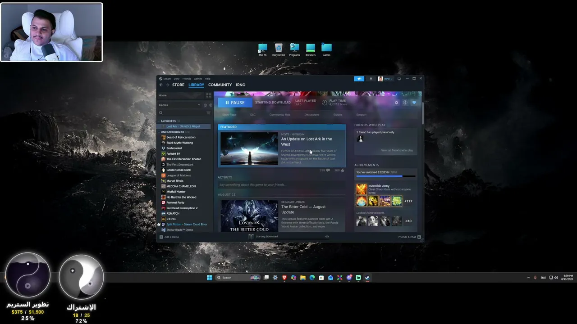
Task: Open the Friends menu
Action: pyautogui.click(x=187, y=79)
